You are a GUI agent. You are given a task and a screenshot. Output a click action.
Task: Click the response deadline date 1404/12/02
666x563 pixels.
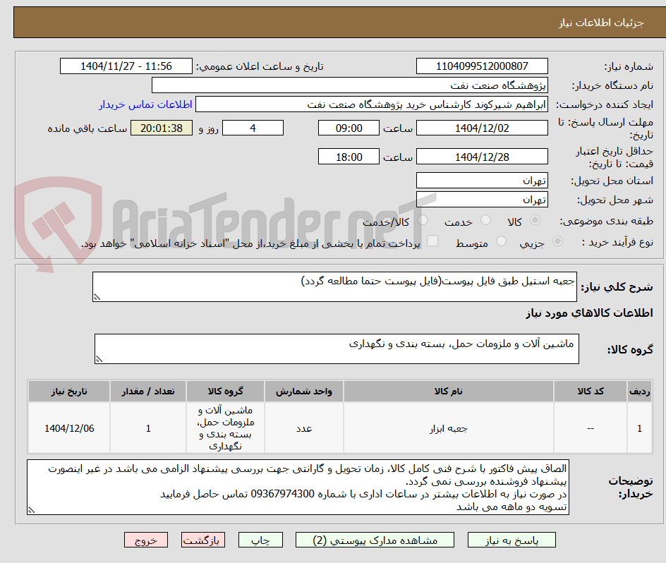[482, 128]
